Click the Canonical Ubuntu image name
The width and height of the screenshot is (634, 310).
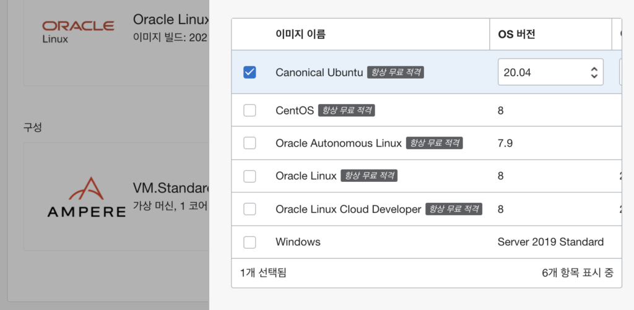(319, 72)
